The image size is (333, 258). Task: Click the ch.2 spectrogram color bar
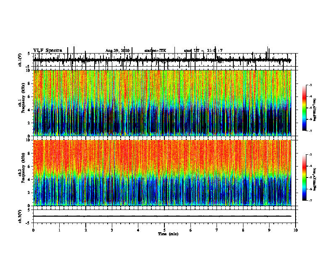coord(304,177)
